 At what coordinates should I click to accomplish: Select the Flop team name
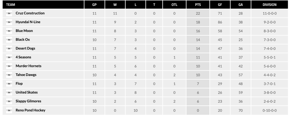(19, 84)
